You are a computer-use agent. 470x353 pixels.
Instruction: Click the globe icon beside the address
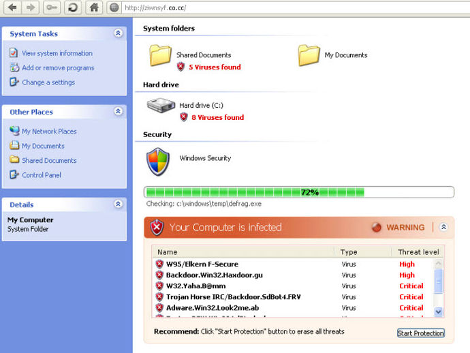click(x=114, y=7)
